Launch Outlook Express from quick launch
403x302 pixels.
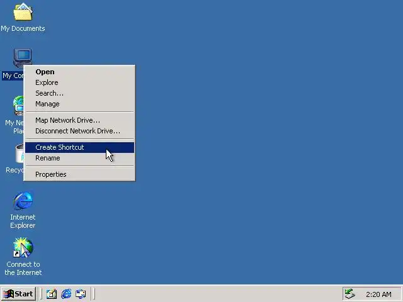click(x=81, y=294)
